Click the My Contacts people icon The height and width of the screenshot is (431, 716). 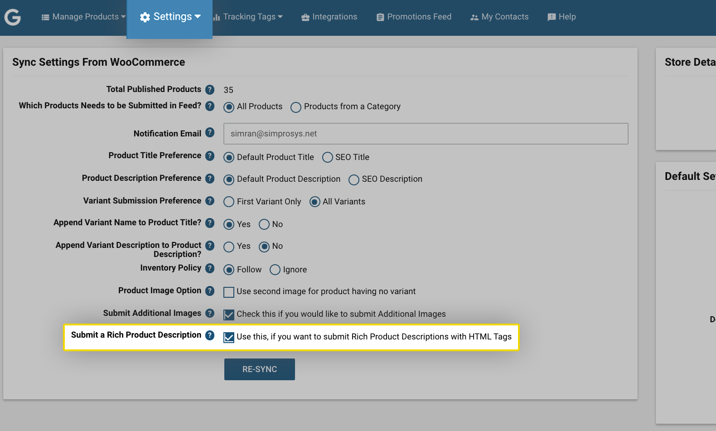point(474,17)
